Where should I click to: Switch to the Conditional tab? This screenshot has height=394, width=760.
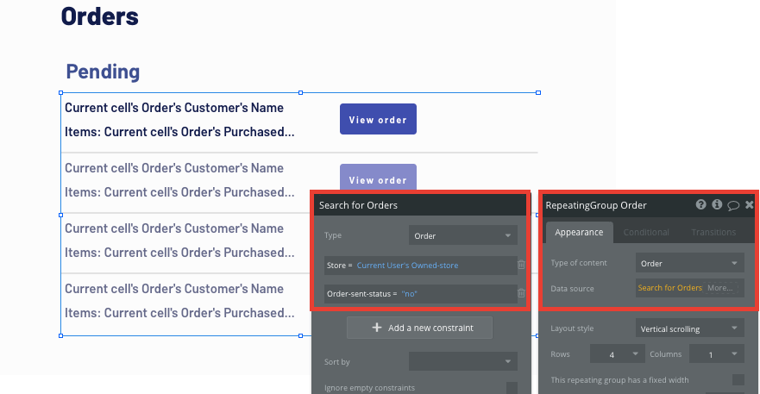pyautogui.click(x=646, y=233)
